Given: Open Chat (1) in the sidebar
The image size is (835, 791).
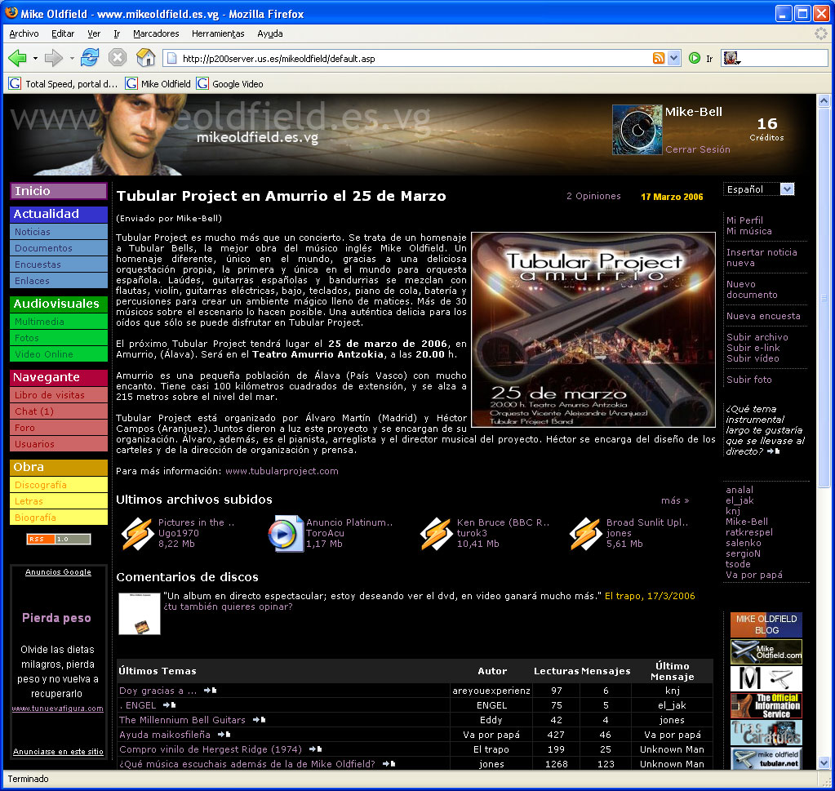Looking at the screenshot, I should [x=59, y=411].
